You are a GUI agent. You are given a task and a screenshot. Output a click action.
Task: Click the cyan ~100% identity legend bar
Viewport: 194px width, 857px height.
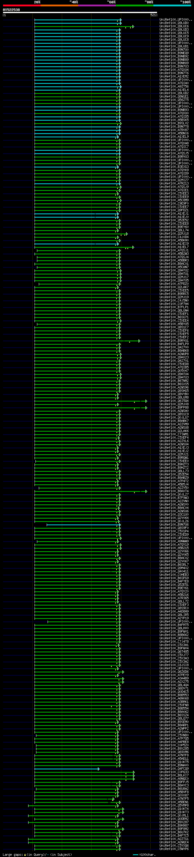[x=172, y=5]
